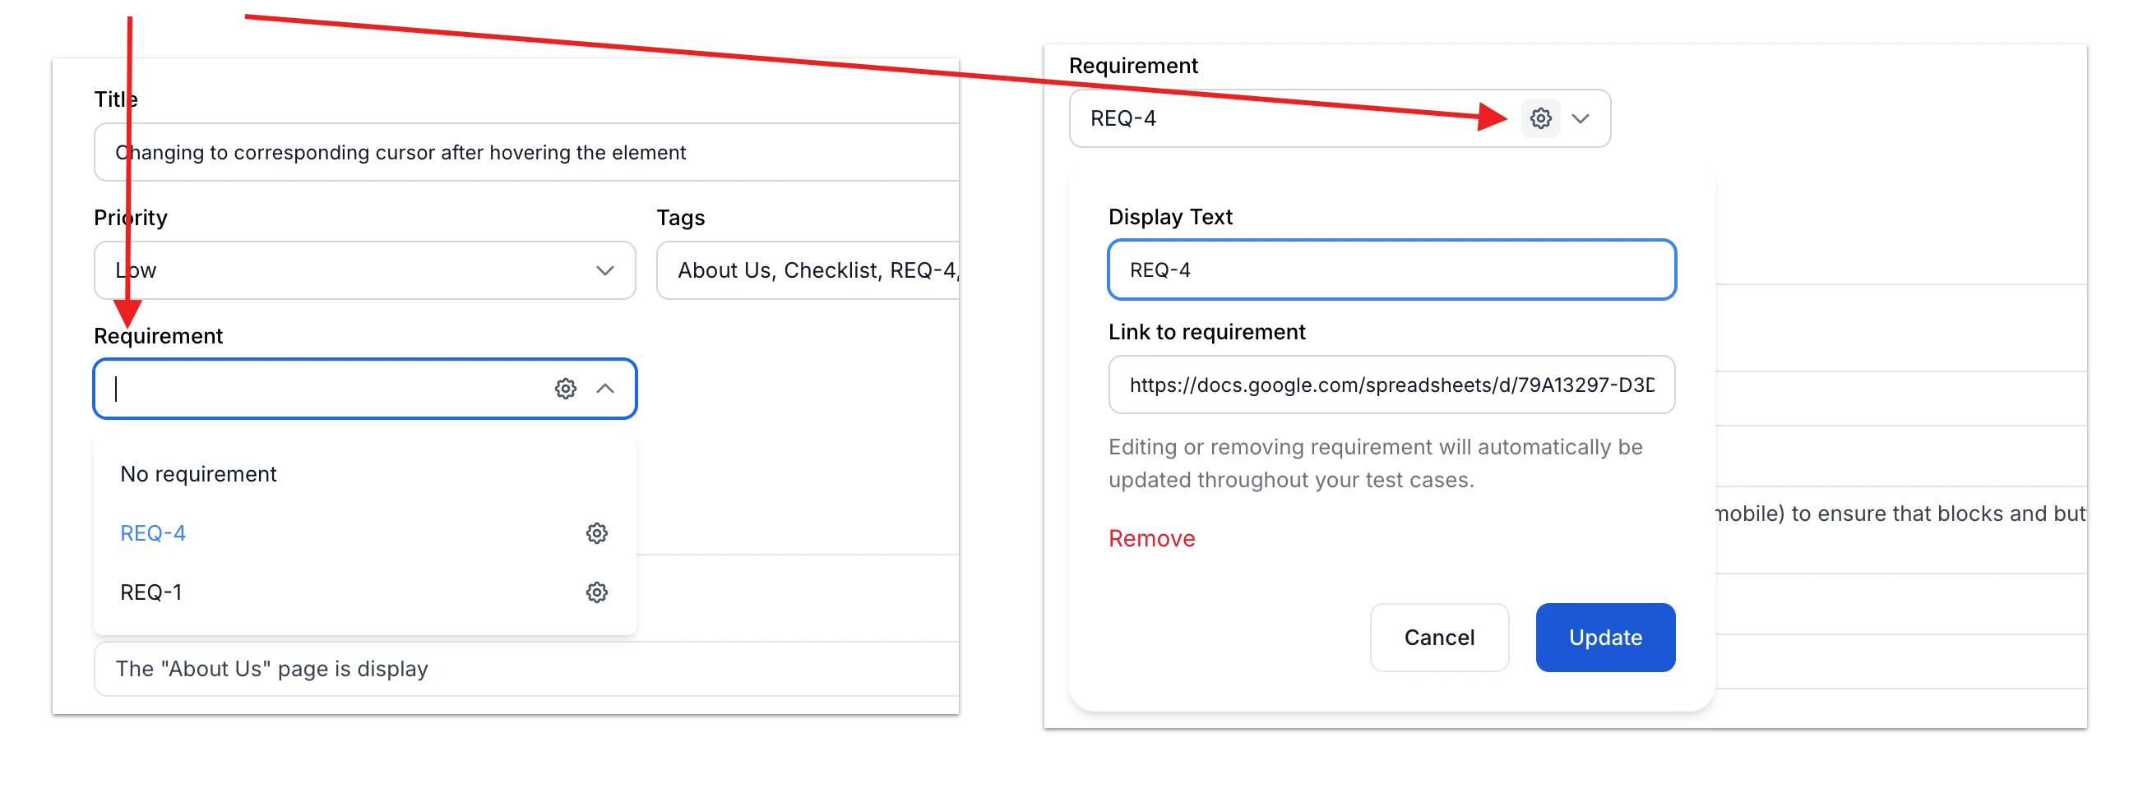Select REQ-1 from the requirement list
The image size is (2143, 797).
[150, 592]
